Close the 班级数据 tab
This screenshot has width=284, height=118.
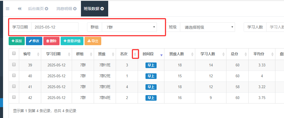coord(102,9)
